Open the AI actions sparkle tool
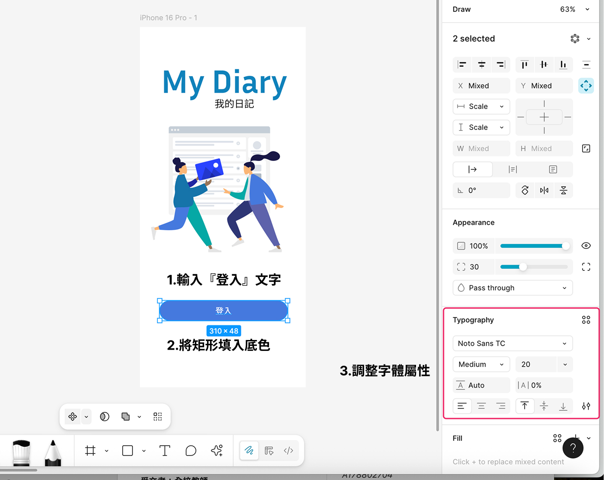604x480 pixels. [217, 450]
